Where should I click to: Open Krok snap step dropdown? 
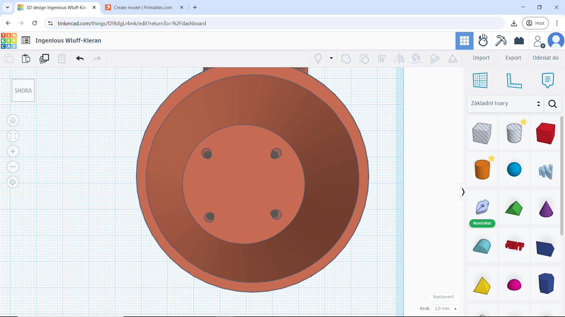pyautogui.click(x=446, y=308)
